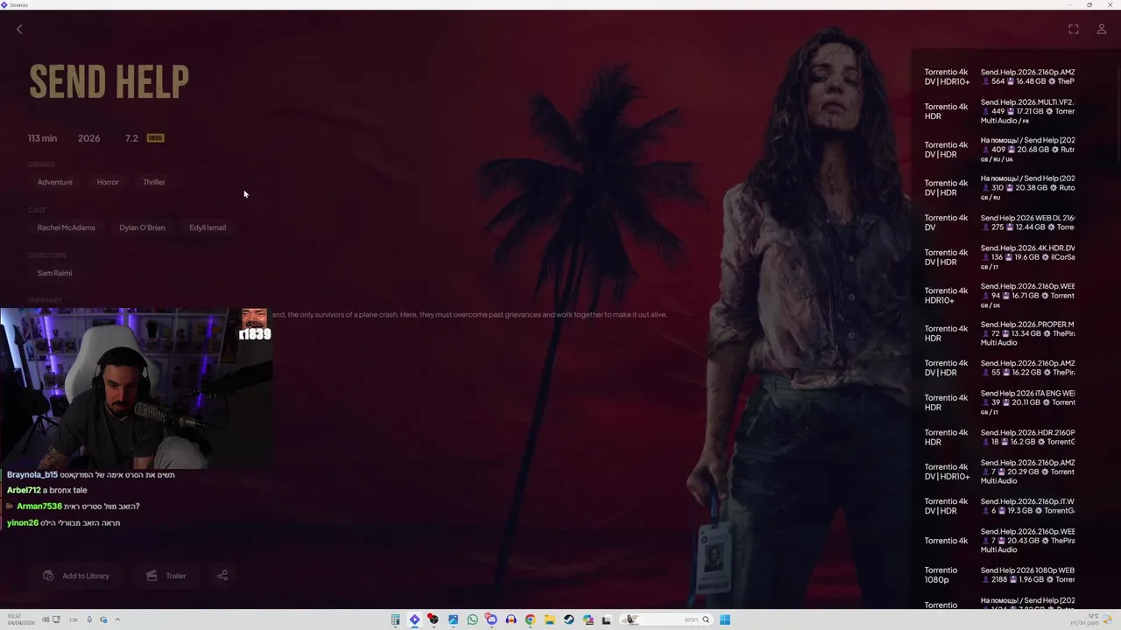The width and height of the screenshot is (1121, 630).
Task: Open cast member Dylan O'Brien
Action: (x=142, y=227)
